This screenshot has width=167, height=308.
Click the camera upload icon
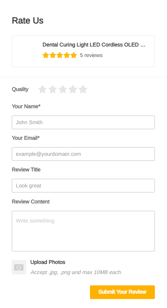point(19,267)
